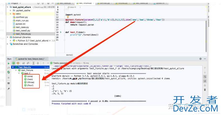Image resolution: width=221 pixels, height=115 pixels.
Task: Toggle soft-wrap in the console output
Action: [205, 77]
